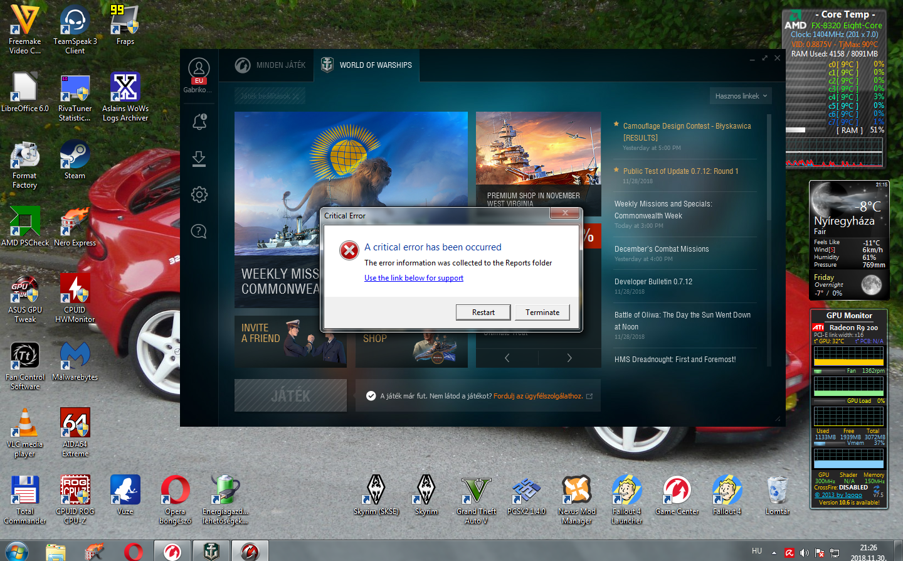Image resolution: width=903 pixels, height=561 pixels.
Task: Click the greyed Játék beállítások button
Action: click(270, 96)
